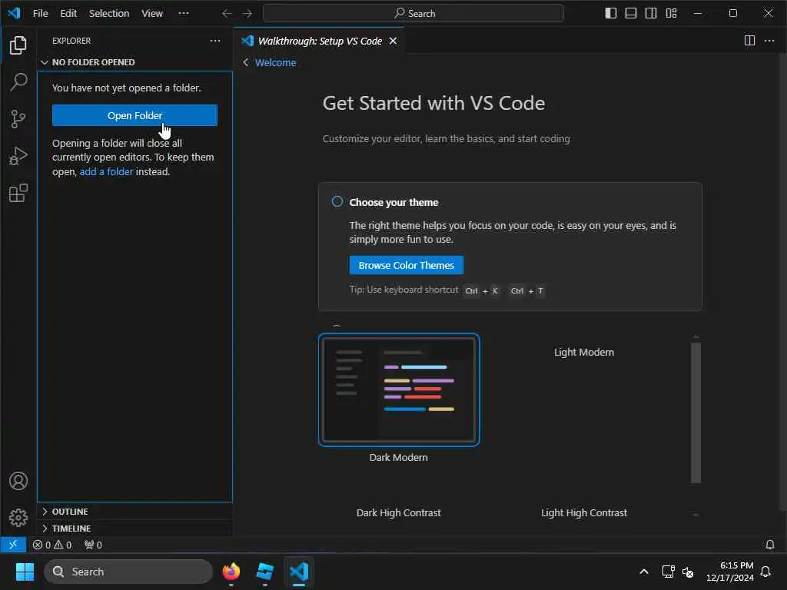
Task: Click the theme picker vertical scrollbar
Action: [x=695, y=413]
